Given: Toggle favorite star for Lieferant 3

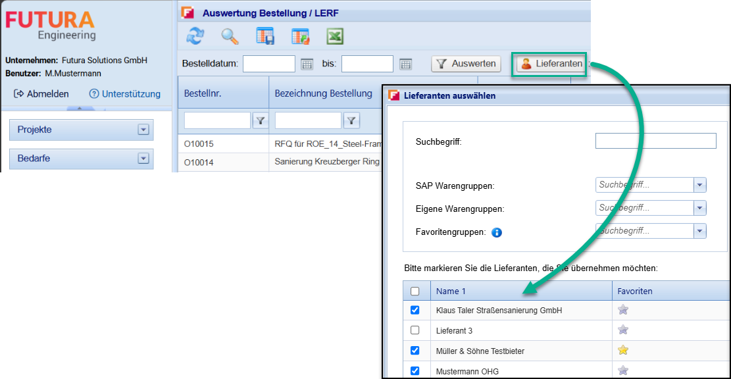Looking at the screenshot, I should (x=623, y=330).
